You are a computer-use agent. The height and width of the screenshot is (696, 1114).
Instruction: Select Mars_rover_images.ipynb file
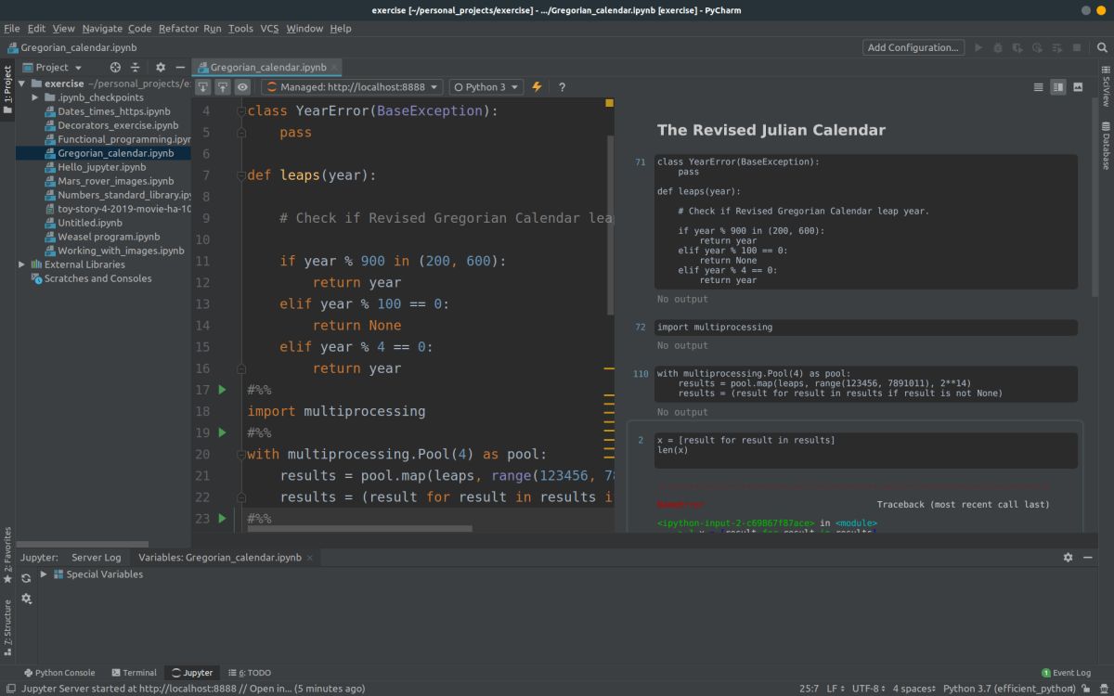pos(115,181)
